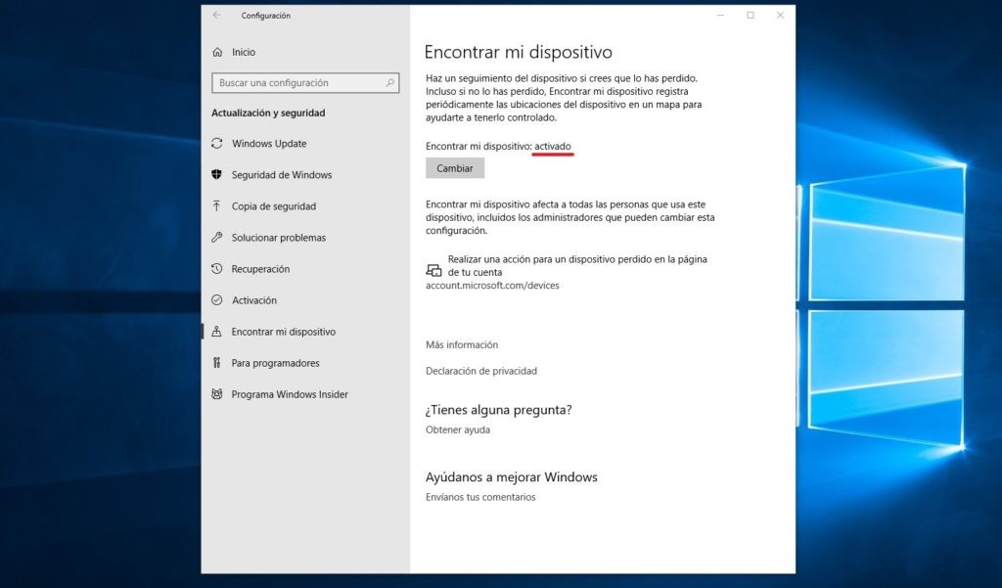Close the Configuración window
The height and width of the screenshot is (588, 1002).
(x=780, y=16)
